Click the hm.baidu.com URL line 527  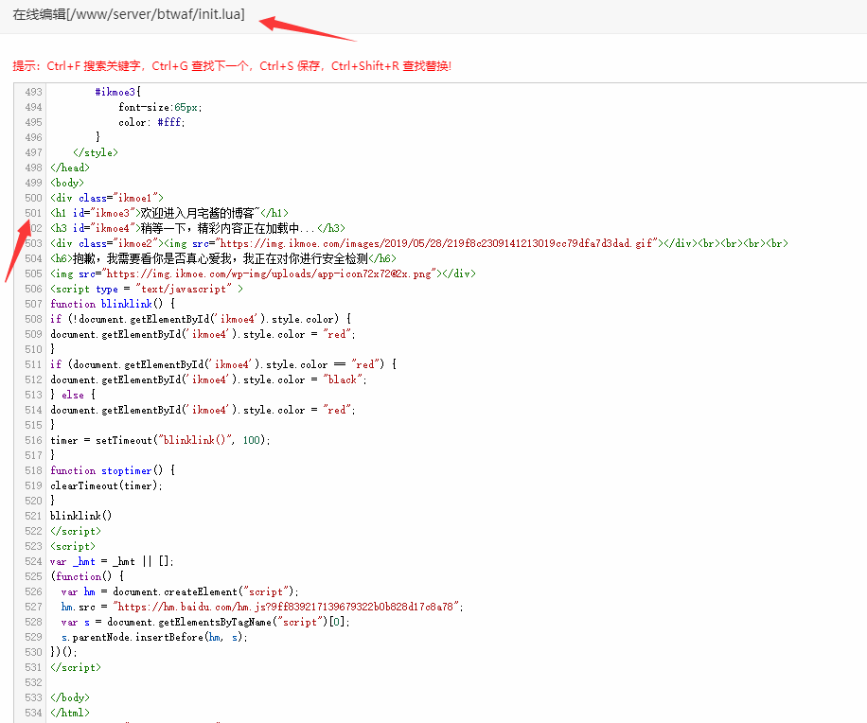[262, 607]
